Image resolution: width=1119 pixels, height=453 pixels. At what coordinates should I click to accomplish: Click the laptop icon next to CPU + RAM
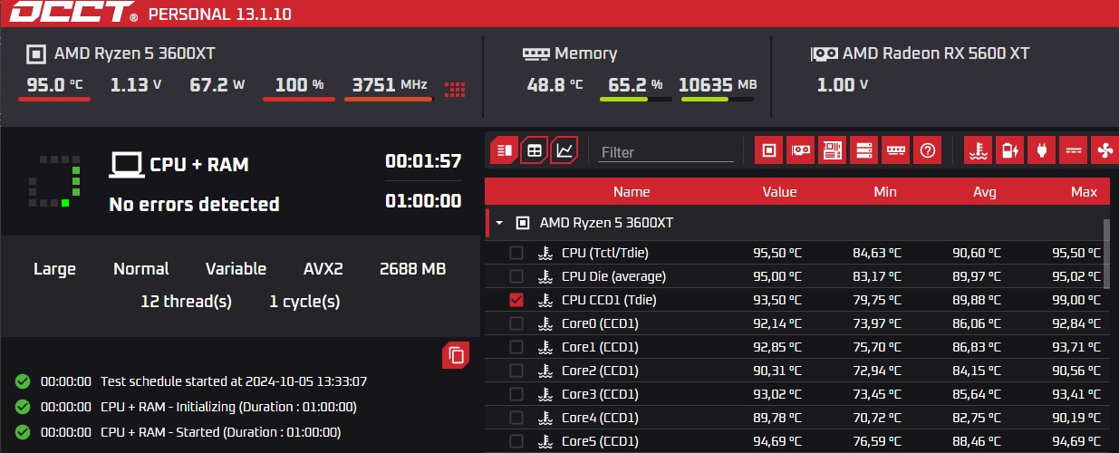pos(127,164)
